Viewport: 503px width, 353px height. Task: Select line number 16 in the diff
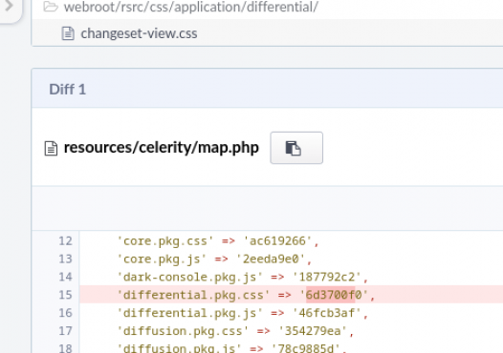(x=65, y=313)
